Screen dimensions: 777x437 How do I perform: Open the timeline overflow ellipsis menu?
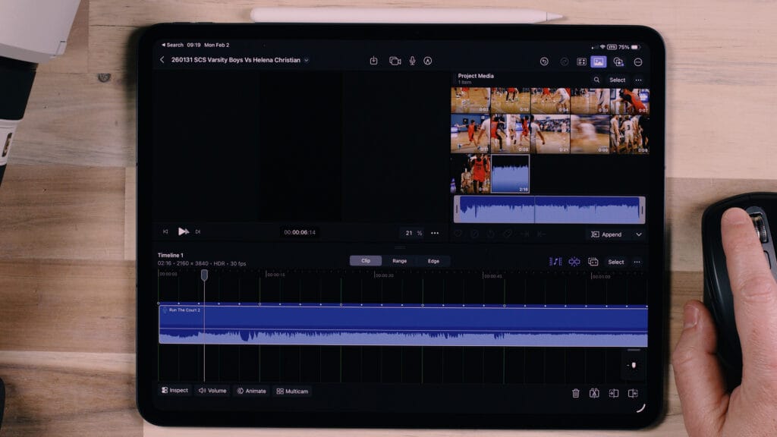tap(637, 261)
